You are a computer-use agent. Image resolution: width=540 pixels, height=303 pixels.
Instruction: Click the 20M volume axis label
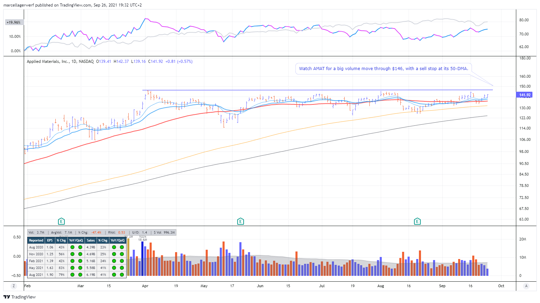[x=522, y=239]
